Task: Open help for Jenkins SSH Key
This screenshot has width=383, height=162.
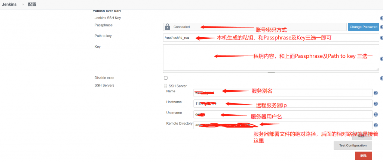Action: click(382, 18)
